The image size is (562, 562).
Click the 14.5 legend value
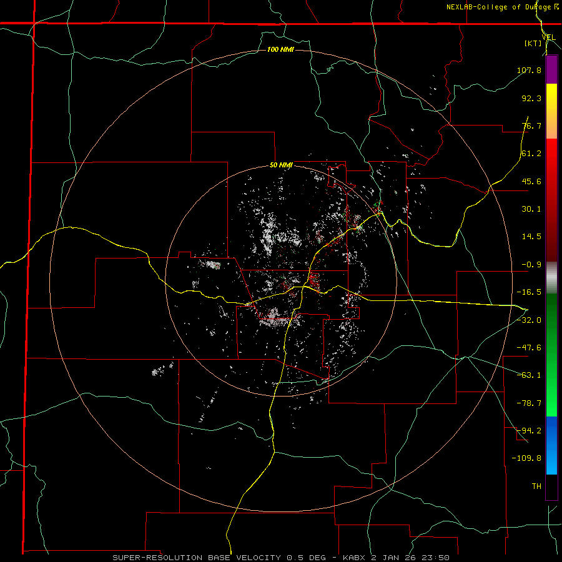click(x=531, y=237)
